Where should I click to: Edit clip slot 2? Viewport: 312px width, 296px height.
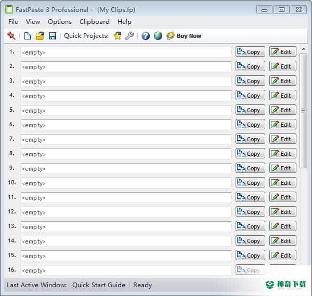coord(283,66)
